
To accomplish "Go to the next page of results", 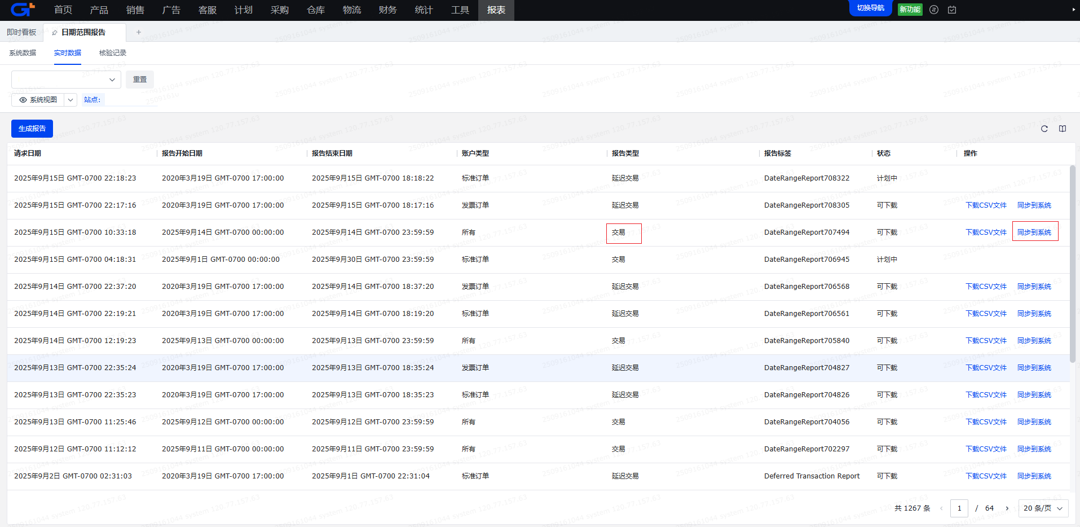I will pyautogui.click(x=1007, y=508).
